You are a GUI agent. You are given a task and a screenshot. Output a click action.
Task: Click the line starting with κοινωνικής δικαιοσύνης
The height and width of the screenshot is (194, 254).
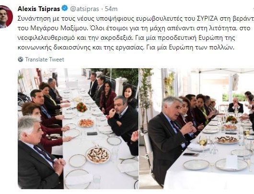pos(126,48)
